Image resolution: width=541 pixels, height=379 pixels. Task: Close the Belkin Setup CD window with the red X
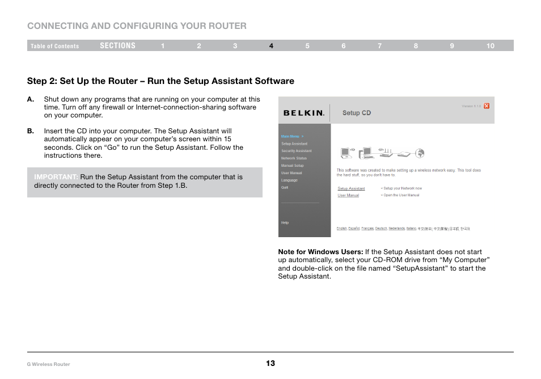pos(487,106)
